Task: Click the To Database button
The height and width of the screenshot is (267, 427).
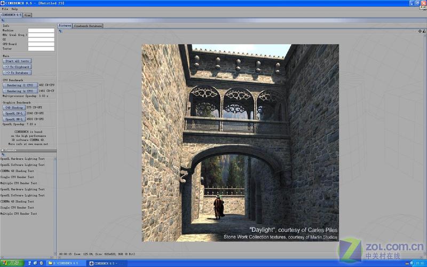Action: click(x=17, y=73)
